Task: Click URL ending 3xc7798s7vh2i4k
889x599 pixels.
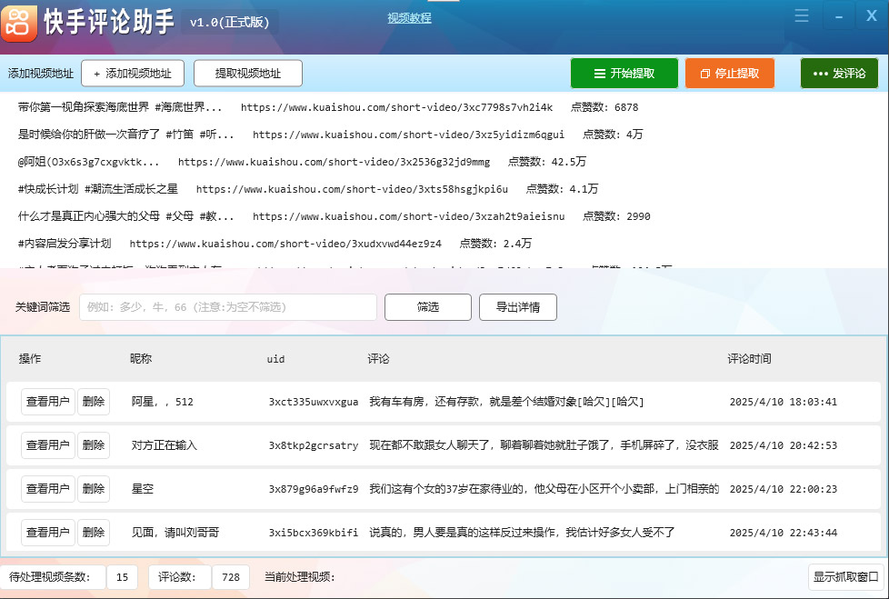Action: [x=396, y=107]
